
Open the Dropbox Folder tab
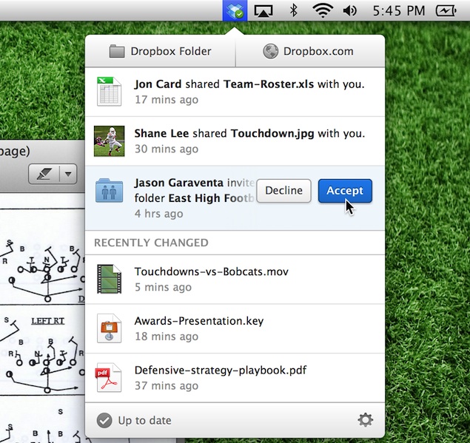[161, 51]
